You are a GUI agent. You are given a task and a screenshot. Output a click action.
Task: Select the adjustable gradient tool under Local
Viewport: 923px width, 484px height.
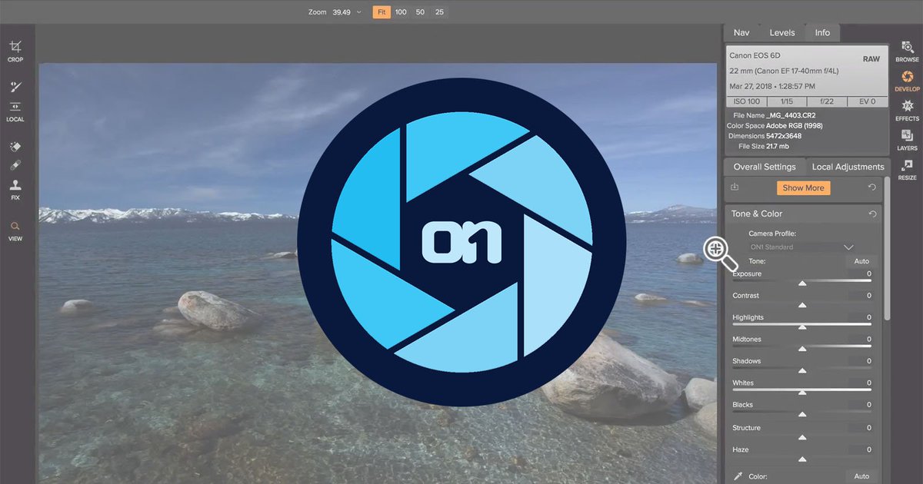(15, 107)
